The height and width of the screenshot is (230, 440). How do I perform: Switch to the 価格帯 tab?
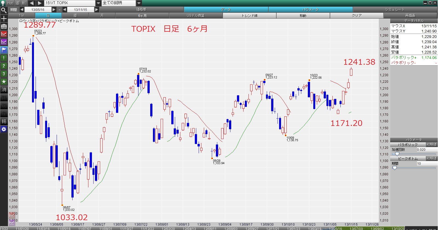click(141, 10)
